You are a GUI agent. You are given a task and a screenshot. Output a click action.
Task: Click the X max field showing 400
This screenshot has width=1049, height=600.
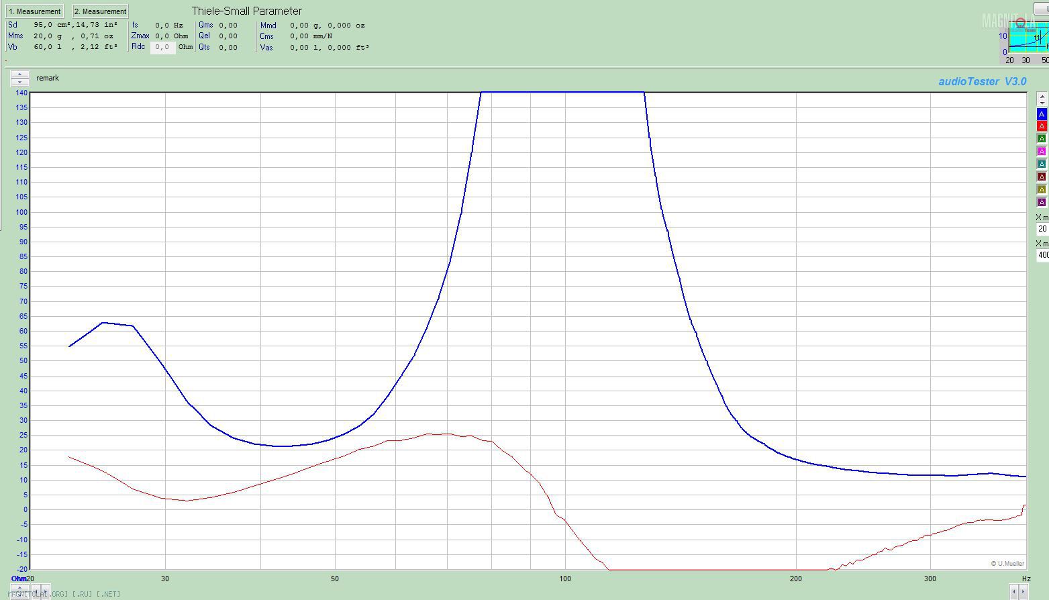1043,255
